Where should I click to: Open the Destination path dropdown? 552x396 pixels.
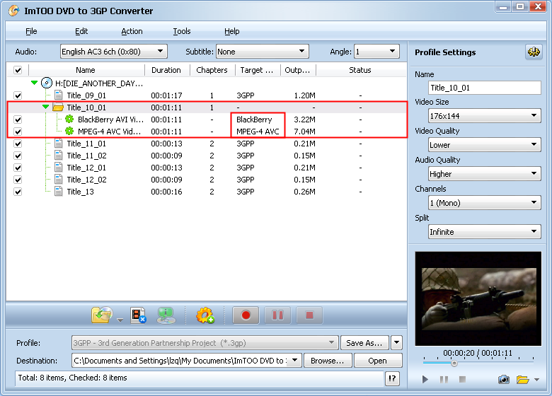click(x=295, y=361)
